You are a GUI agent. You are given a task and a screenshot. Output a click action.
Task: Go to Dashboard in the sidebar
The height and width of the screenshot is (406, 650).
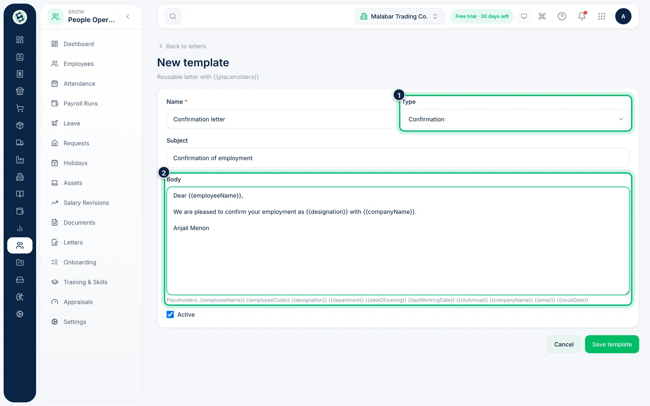91,44
